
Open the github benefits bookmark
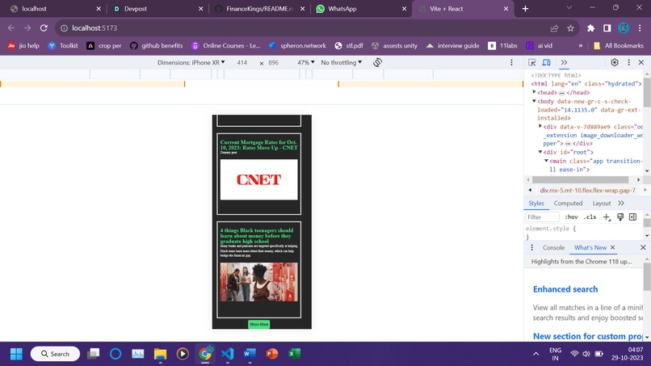coord(156,46)
